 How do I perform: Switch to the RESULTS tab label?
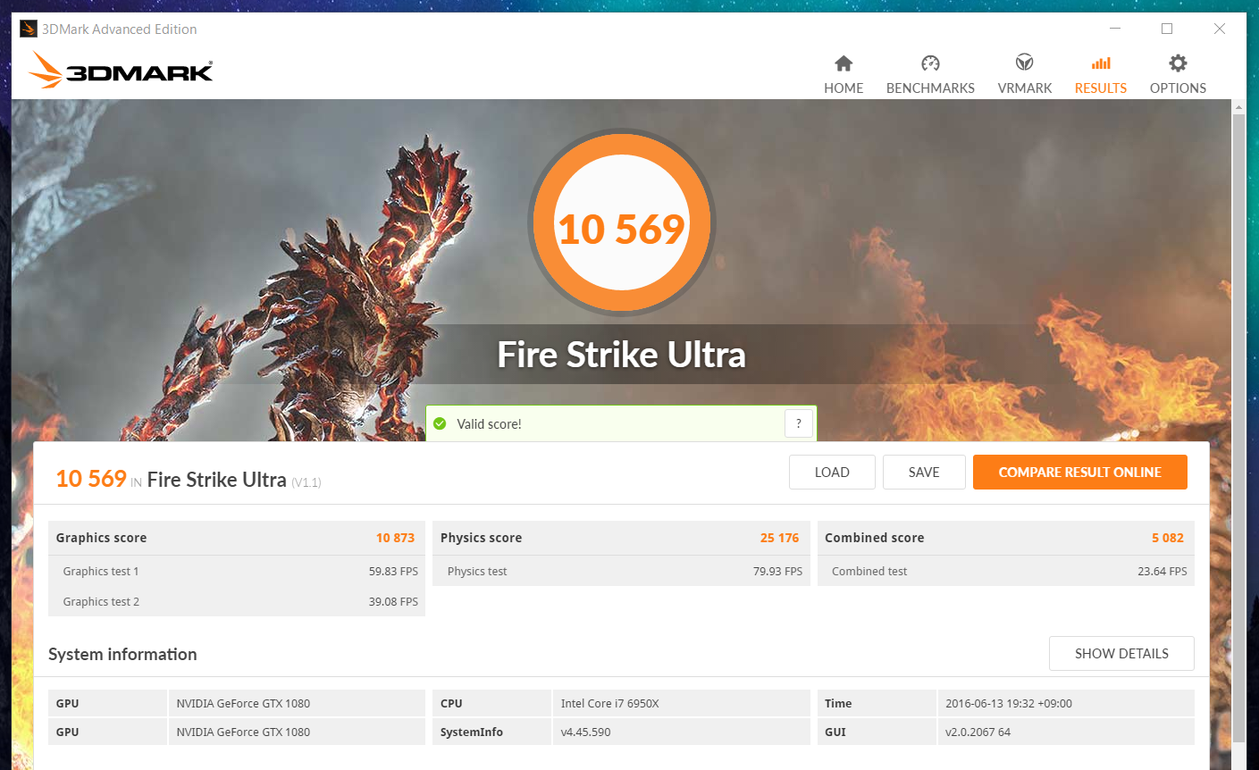[x=1101, y=88]
